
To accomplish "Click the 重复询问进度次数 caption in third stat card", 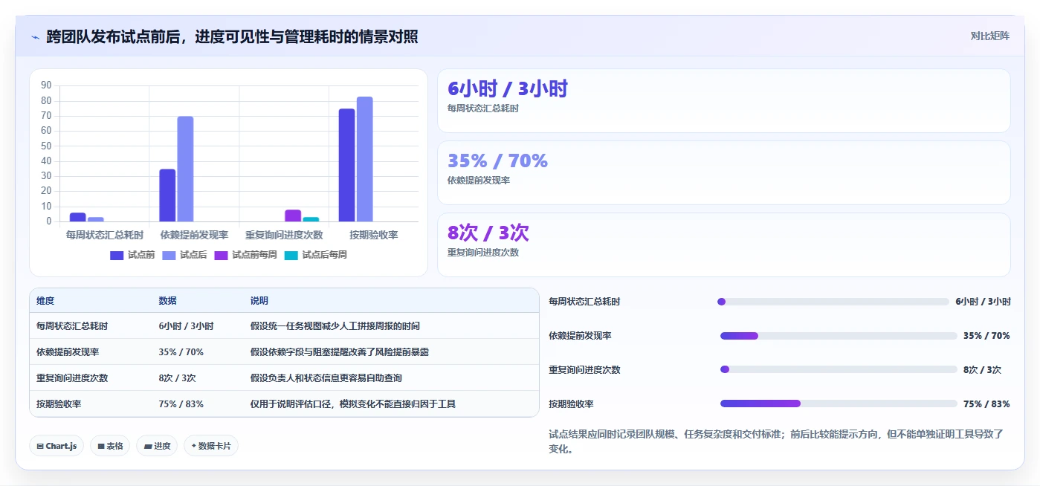I will pos(483,253).
